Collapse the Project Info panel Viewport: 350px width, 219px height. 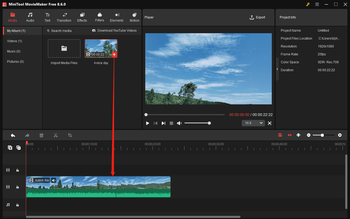[x=277, y=69]
